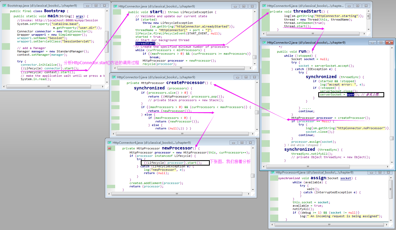Click 'connector.initialize();' in Bootstrap.java

41,65
